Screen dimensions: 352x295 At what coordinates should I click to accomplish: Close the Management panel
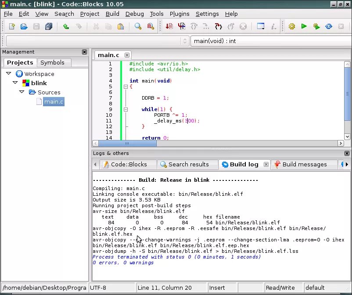coord(84,52)
